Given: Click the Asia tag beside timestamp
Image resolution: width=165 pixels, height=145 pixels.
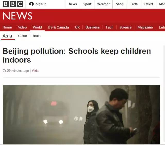Looking at the screenshot, I should click(x=35, y=71).
